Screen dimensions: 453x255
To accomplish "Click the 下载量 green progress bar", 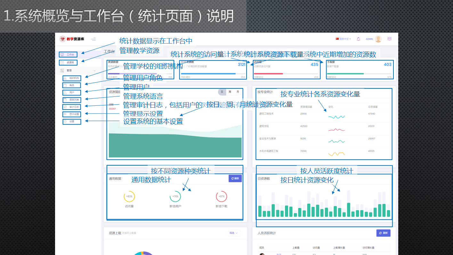I will [x=345, y=74].
